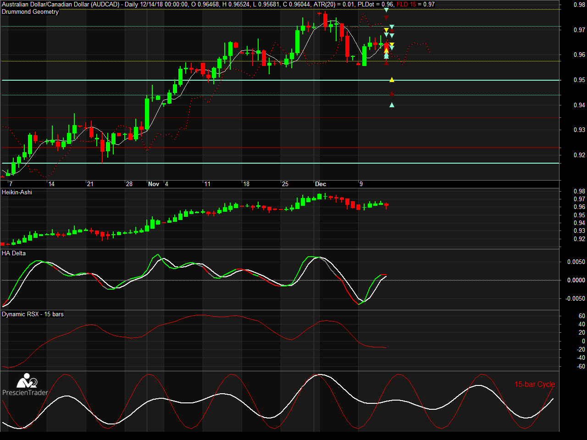Click the red 15-bar Cycle label

(x=534, y=384)
